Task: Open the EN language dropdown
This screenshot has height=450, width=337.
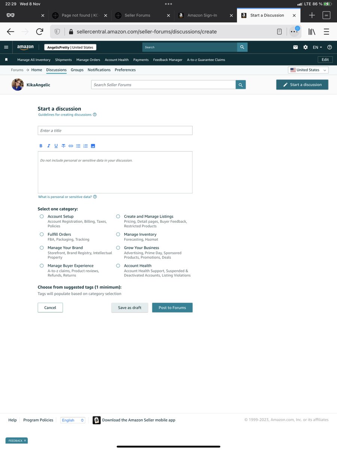Action: [318, 47]
